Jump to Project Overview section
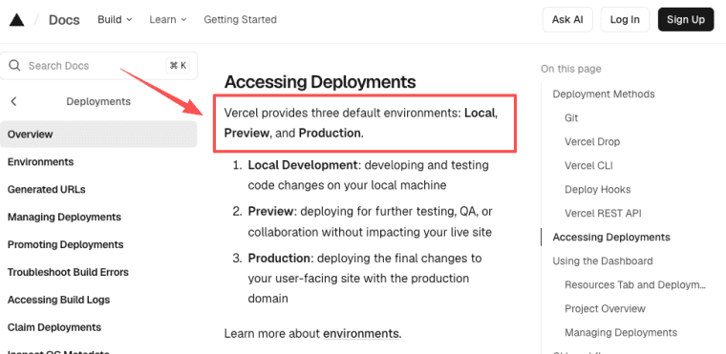Viewport: 726px width, 354px height. coord(605,308)
